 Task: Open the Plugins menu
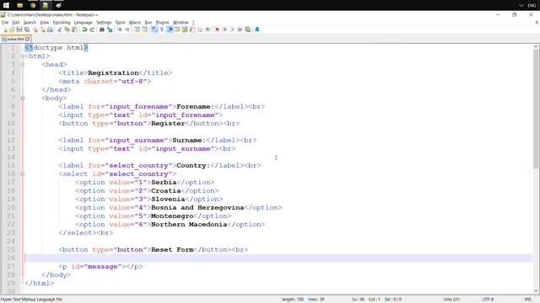click(x=162, y=23)
